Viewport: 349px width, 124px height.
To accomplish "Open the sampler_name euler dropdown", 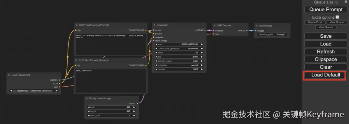I will point(179,61).
